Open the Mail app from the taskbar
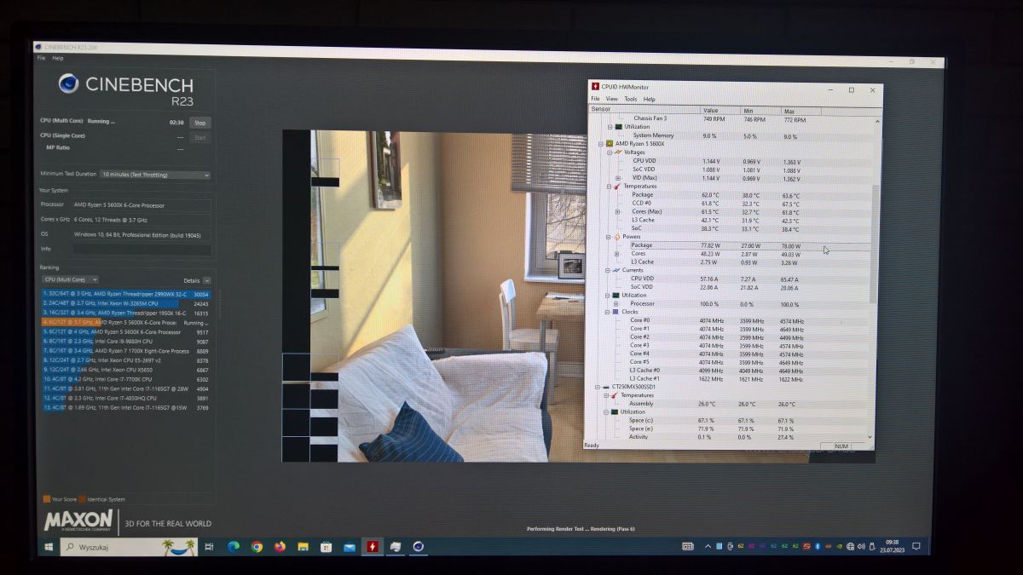 point(349,547)
